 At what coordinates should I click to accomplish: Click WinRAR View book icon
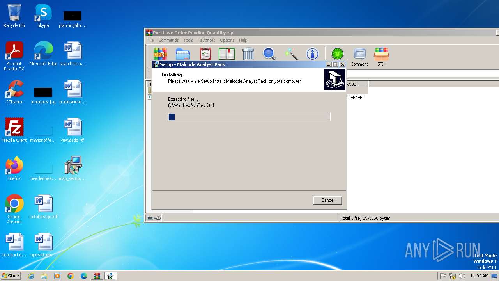pos(227,54)
